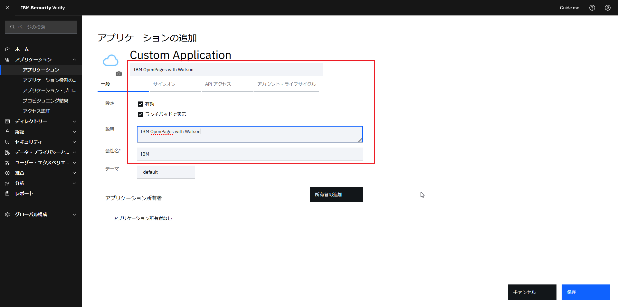Expand the 認証 section chevron
This screenshot has width=618, height=307.
pos(74,132)
